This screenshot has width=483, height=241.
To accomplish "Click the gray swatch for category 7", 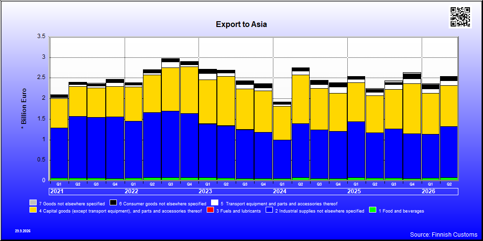I will pyautogui.click(x=33, y=203).
